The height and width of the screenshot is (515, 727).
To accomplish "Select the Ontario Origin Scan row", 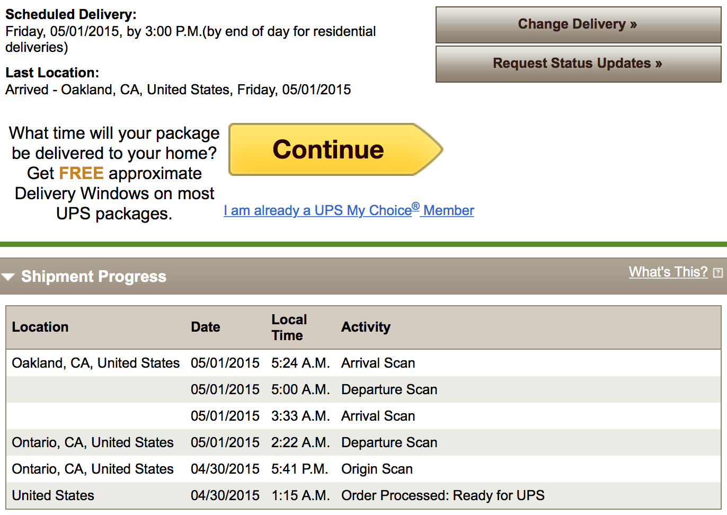I will (363, 469).
